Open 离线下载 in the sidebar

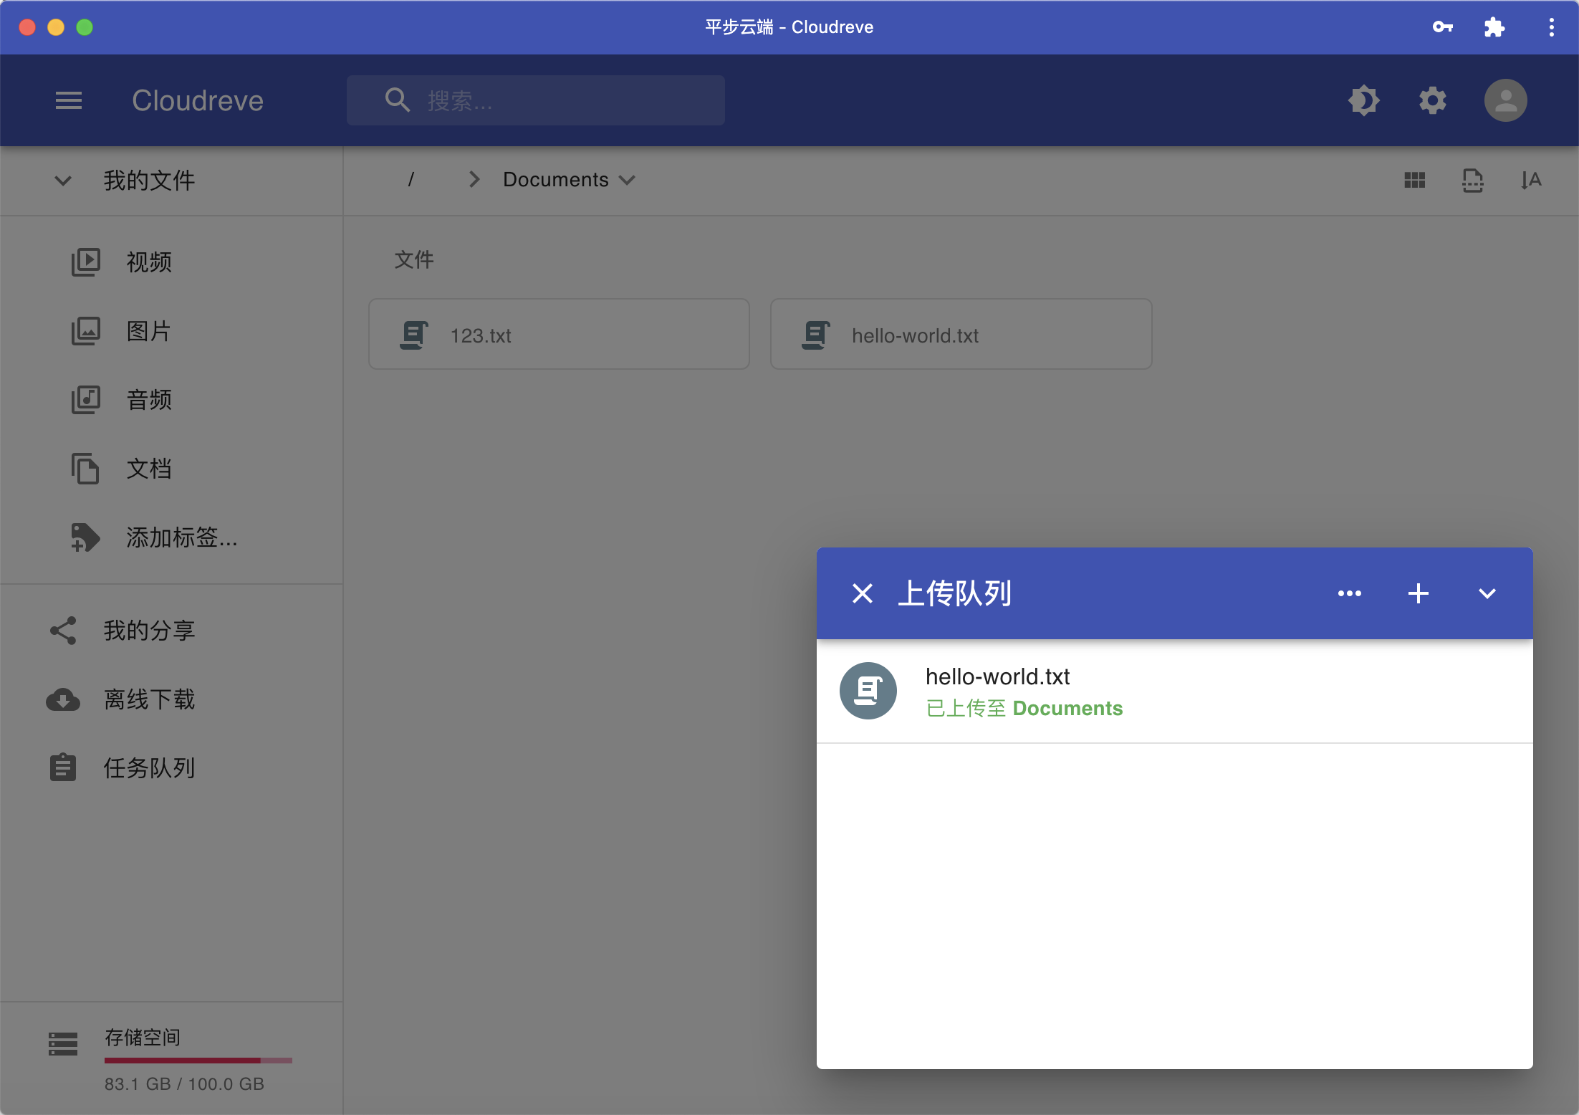click(x=149, y=699)
